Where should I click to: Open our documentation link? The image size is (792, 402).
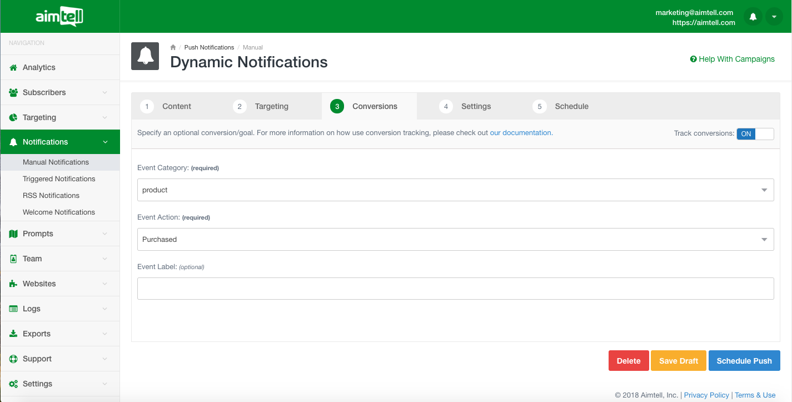point(520,132)
